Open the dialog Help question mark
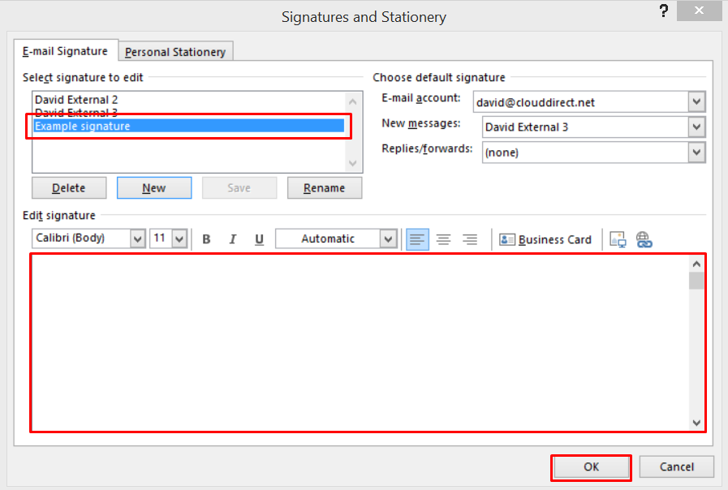This screenshot has height=490, width=728. pyautogui.click(x=663, y=11)
